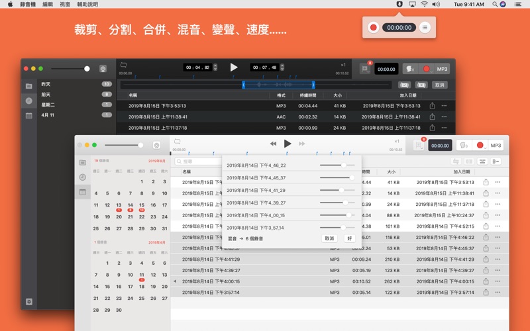Click the split tool icon in light toolbar
The width and height of the screenshot is (530, 331).
pos(469,162)
